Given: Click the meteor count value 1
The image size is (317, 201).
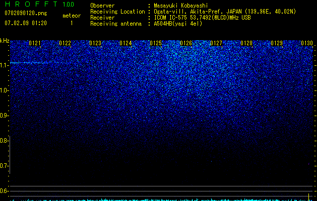Looking at the screenshot, I should (72, 23).
